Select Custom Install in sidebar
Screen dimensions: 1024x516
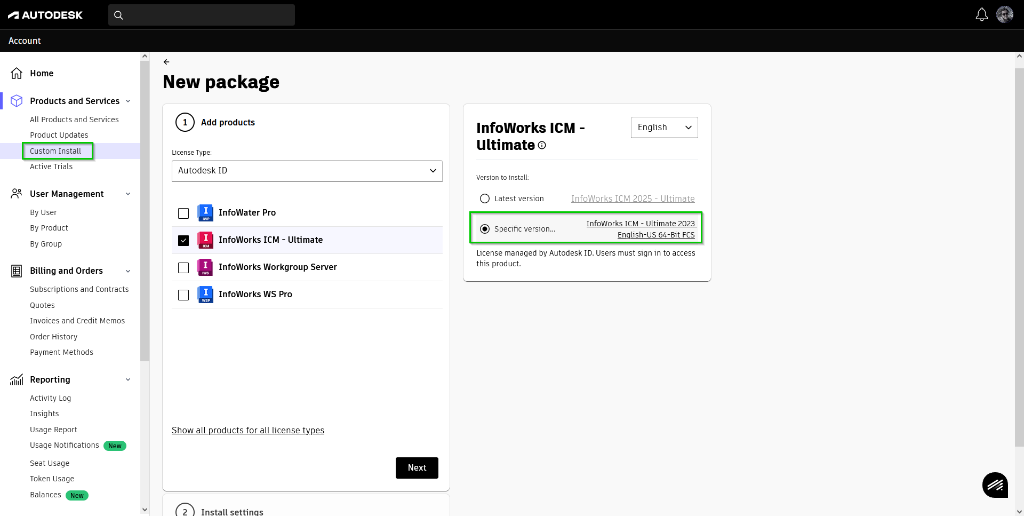pos(55,151)
